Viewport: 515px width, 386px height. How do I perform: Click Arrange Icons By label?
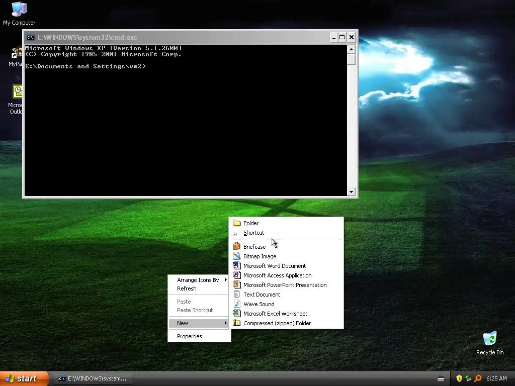198,280
